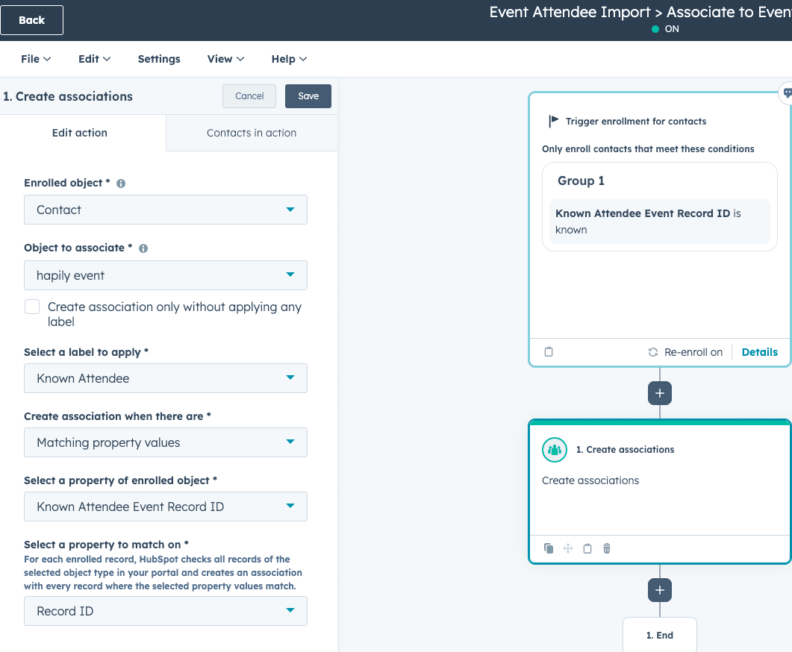Click plus button above the End step

(x=660, y=590)
